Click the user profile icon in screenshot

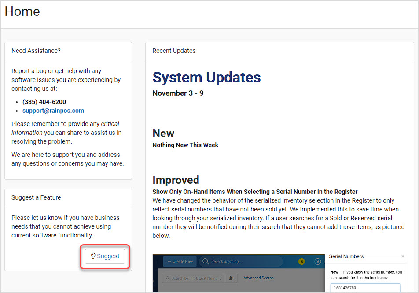[317, 261]
